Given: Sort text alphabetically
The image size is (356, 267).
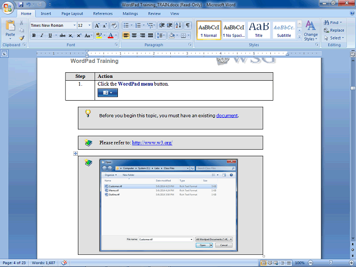Looking at the screenshot, I should tap(178, 25).
